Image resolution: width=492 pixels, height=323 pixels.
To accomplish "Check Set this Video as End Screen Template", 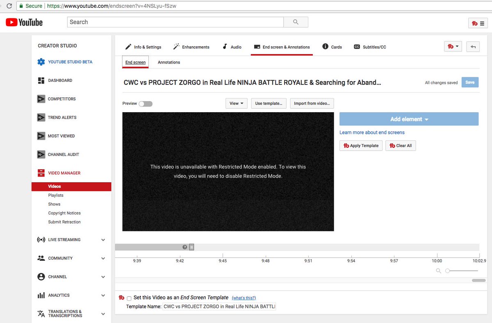I will coord(129,298).
